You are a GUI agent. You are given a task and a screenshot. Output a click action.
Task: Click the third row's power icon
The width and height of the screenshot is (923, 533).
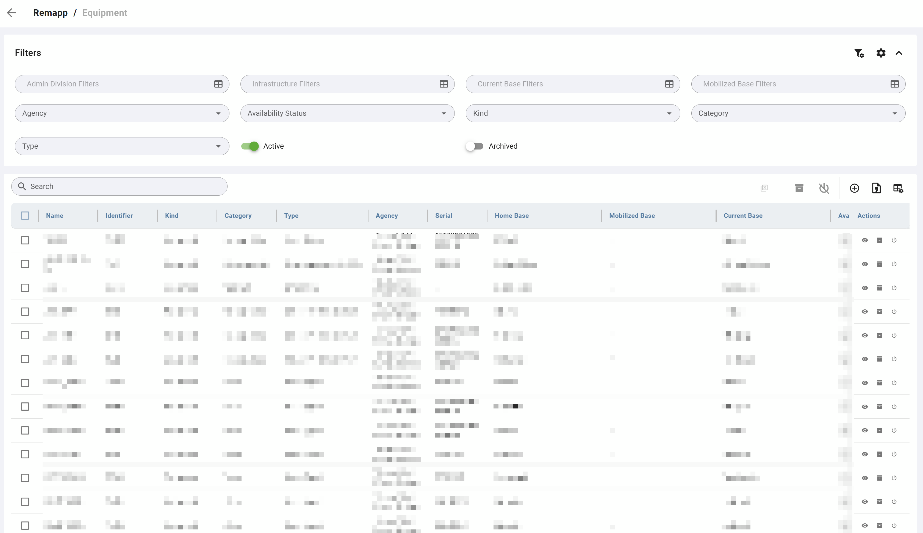894,288
